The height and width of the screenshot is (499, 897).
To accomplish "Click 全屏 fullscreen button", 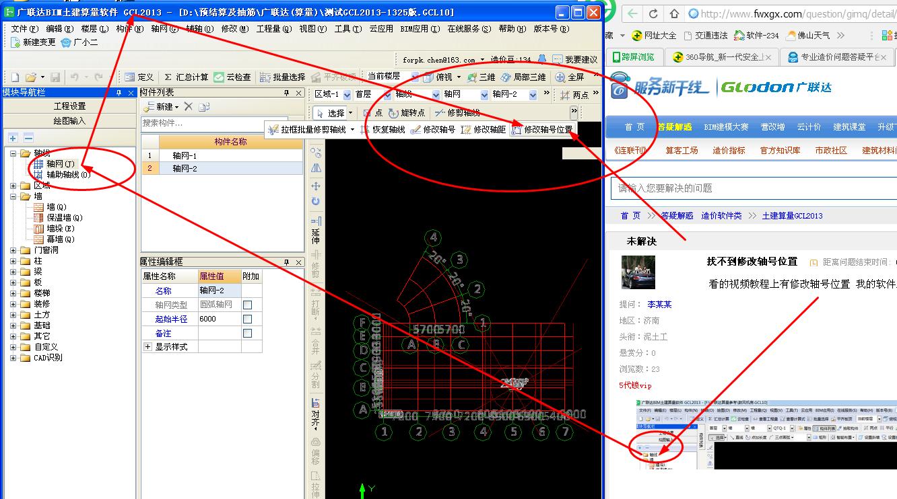I will coord(570,77).
